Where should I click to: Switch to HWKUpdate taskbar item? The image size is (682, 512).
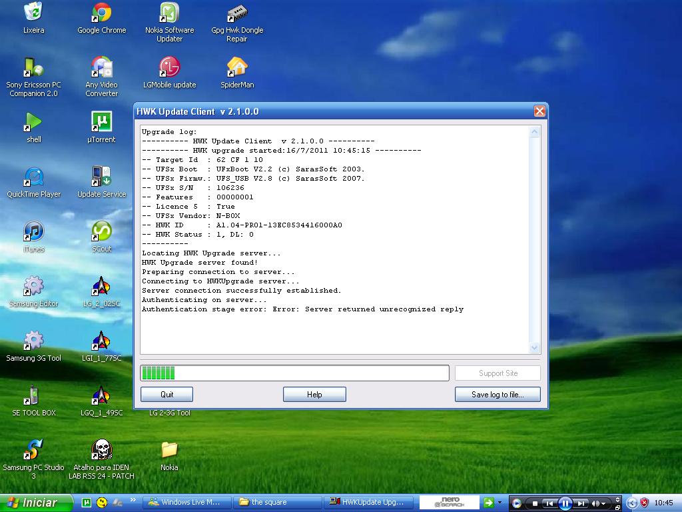(369, 503)
